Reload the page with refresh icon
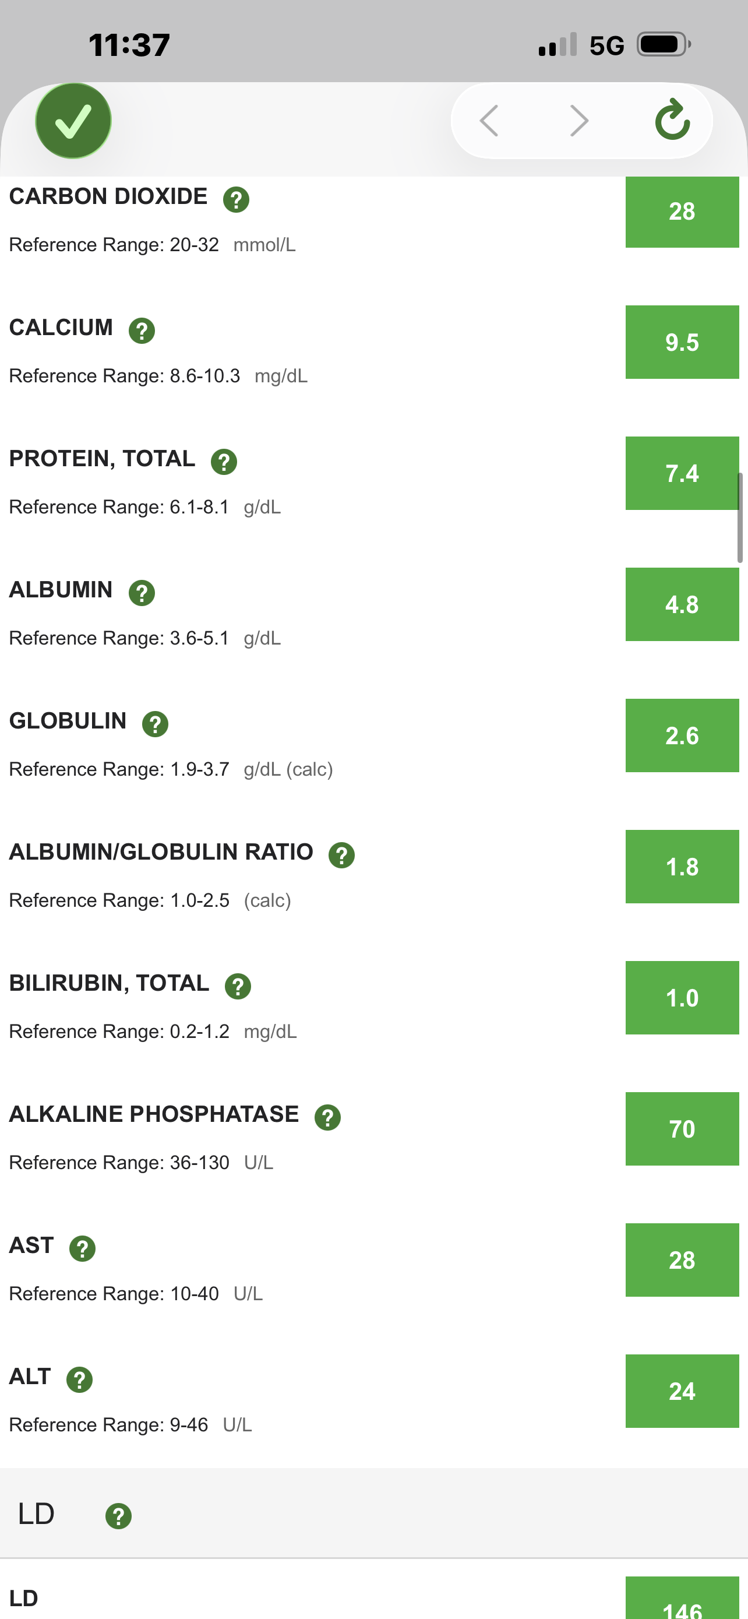The height and width of the screenshot is (1619, 748). click(672, 119)
